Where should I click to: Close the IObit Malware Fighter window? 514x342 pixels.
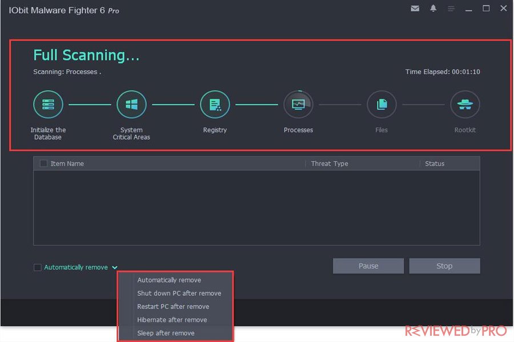coord(504,8)
